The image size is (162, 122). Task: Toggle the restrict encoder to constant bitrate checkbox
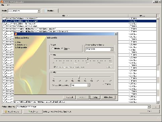55,67
